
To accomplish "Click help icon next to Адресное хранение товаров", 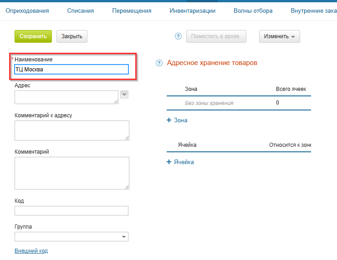I will [x=159, y=63].
